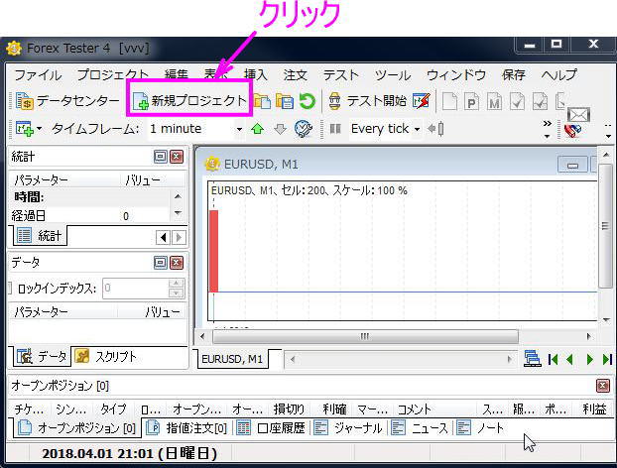The image size is (617, 468).
Task: Click the statistics tab left arrow
Action: click(x=163, y=237)
